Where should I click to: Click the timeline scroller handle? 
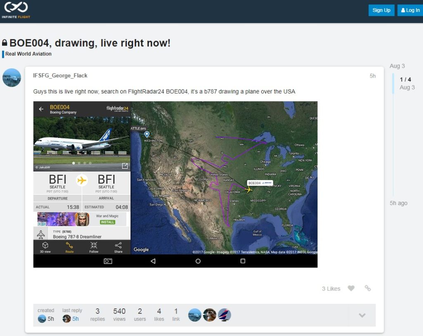(393, 84)
